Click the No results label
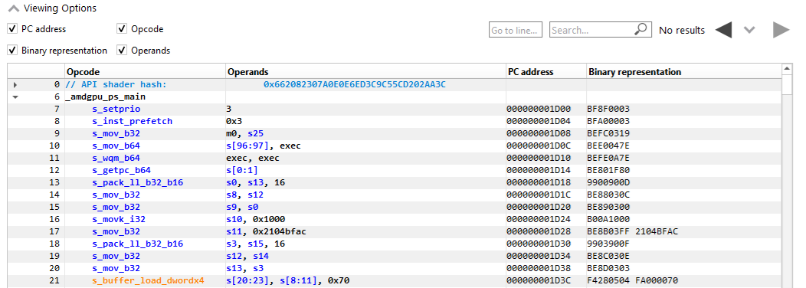This screenshot has height=288, width=806. coord(682,31)
